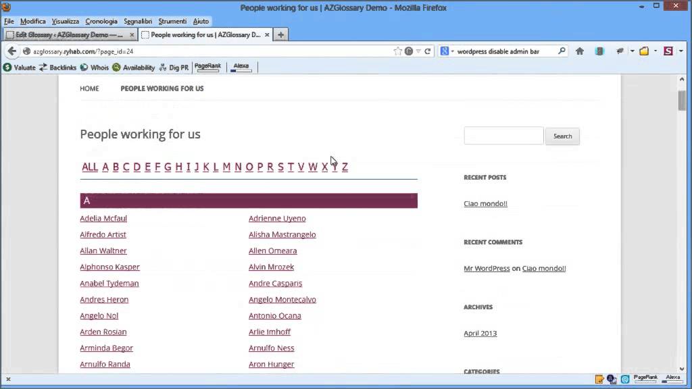Filter glossary by letter Z
This screenshot has height=389, width=692.
pos(345,167)
